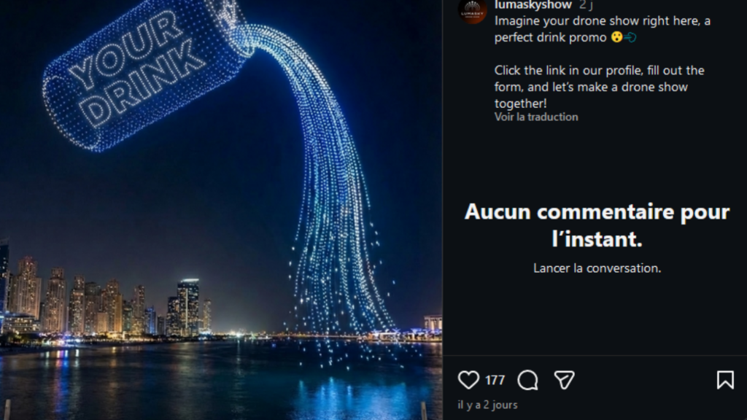This screenshot has width=747, height=420.
Task: Click the teal dash emoji after "promo"
Action: [x=630, y=37]
